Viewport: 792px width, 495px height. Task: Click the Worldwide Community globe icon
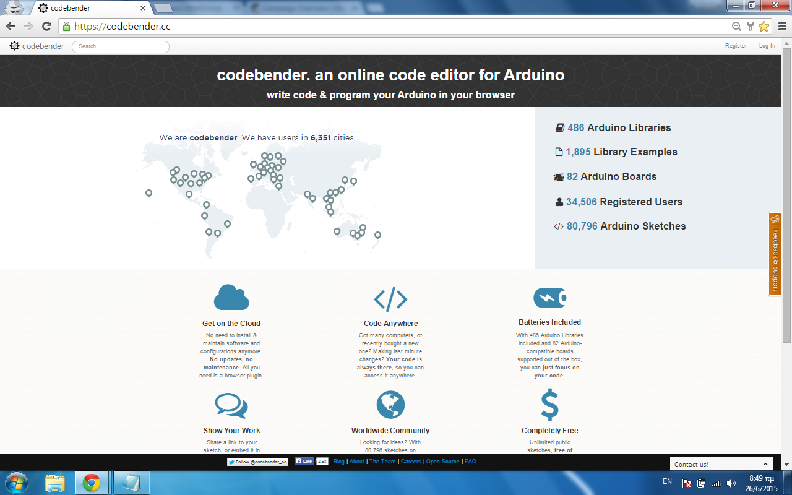[390, 405]
